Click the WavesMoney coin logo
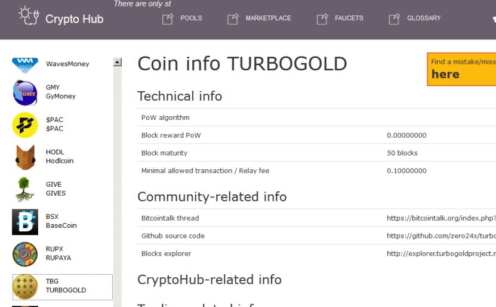Viewport: 496px width, 307px height. click(x=25, y=65)
